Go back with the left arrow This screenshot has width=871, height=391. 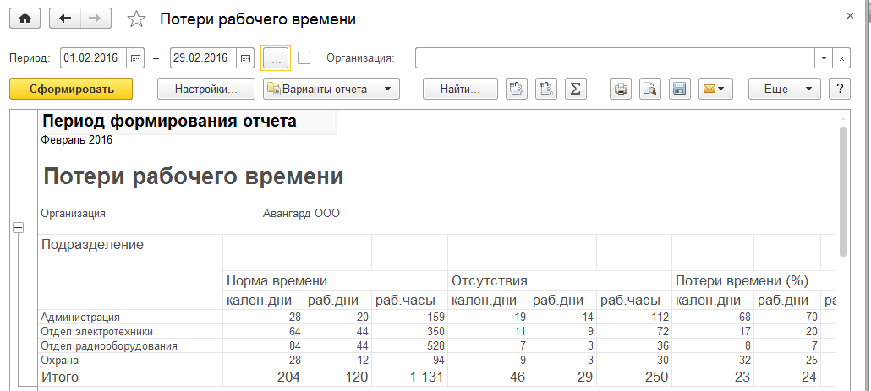[66, 19]
